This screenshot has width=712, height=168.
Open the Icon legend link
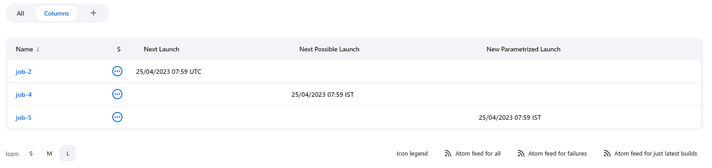[x=412, y=154]
